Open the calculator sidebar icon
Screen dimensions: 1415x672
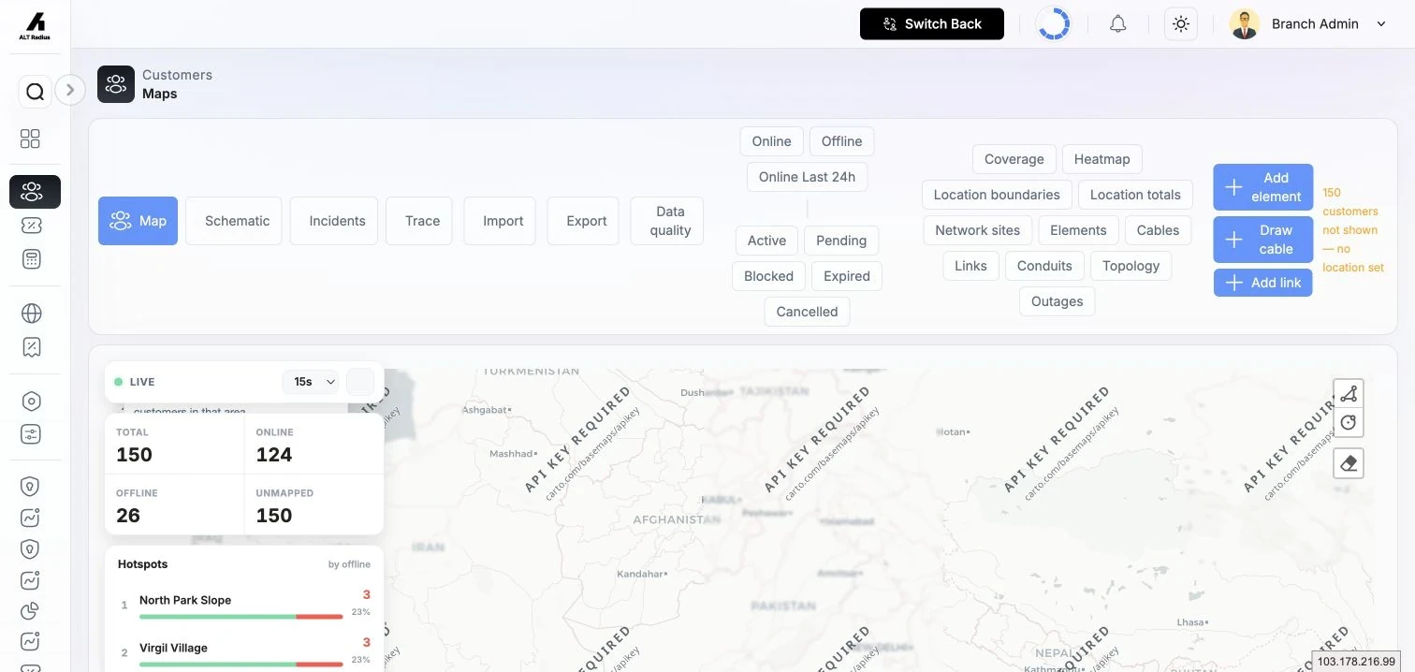coord(31,259)
